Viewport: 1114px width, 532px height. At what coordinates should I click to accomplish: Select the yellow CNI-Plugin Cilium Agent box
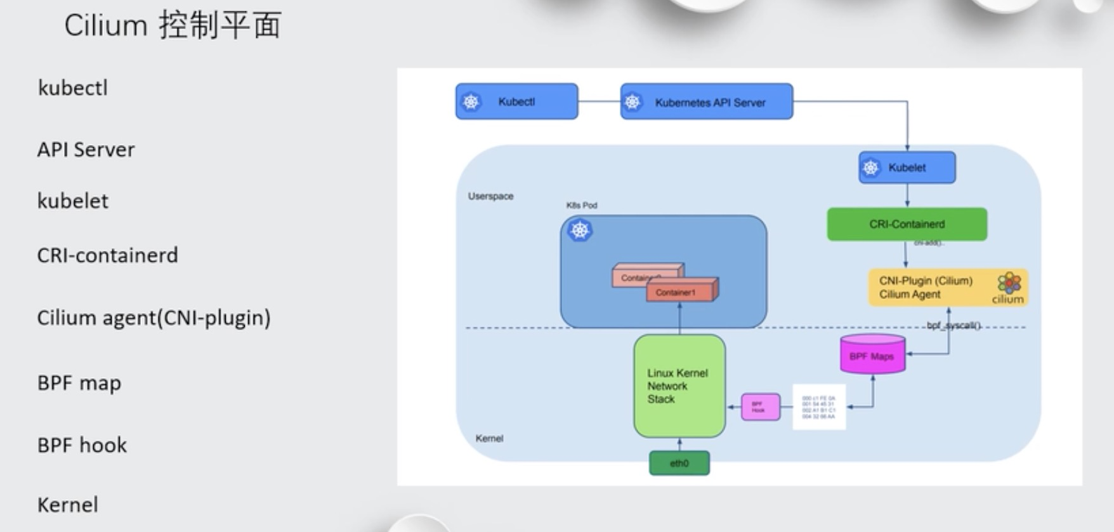click(948, 288)
